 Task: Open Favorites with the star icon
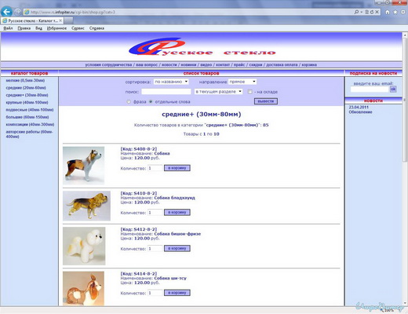395,12
